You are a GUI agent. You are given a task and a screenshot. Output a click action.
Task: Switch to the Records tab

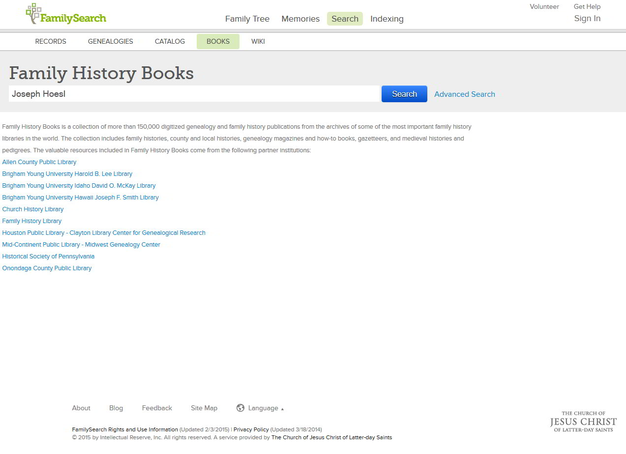click(51, 41)
